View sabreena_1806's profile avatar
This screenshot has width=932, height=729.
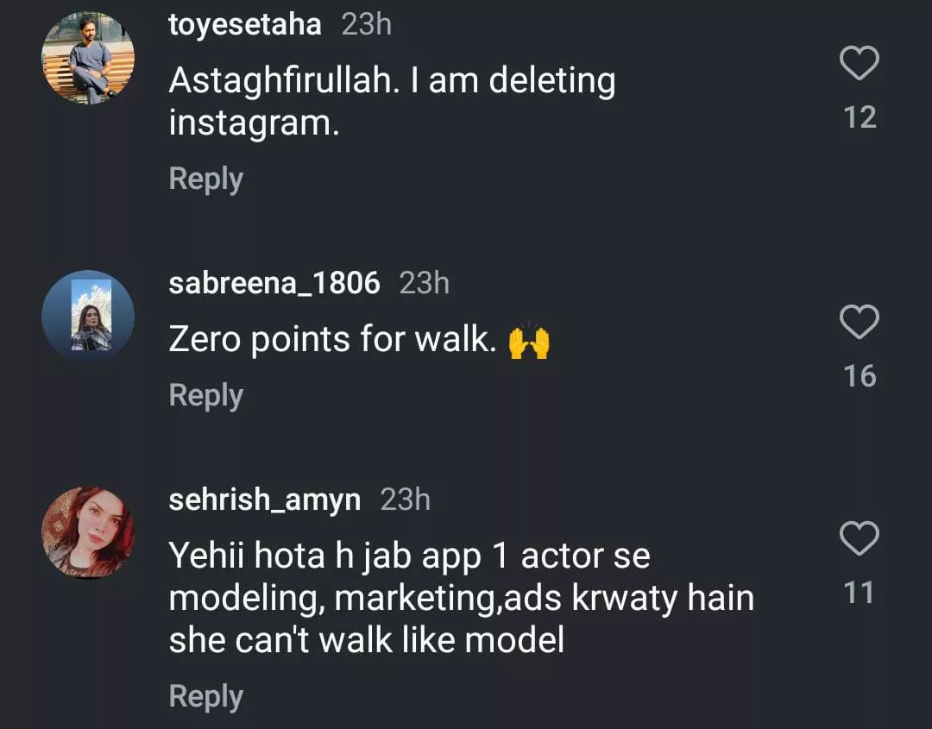click(88, 316)
